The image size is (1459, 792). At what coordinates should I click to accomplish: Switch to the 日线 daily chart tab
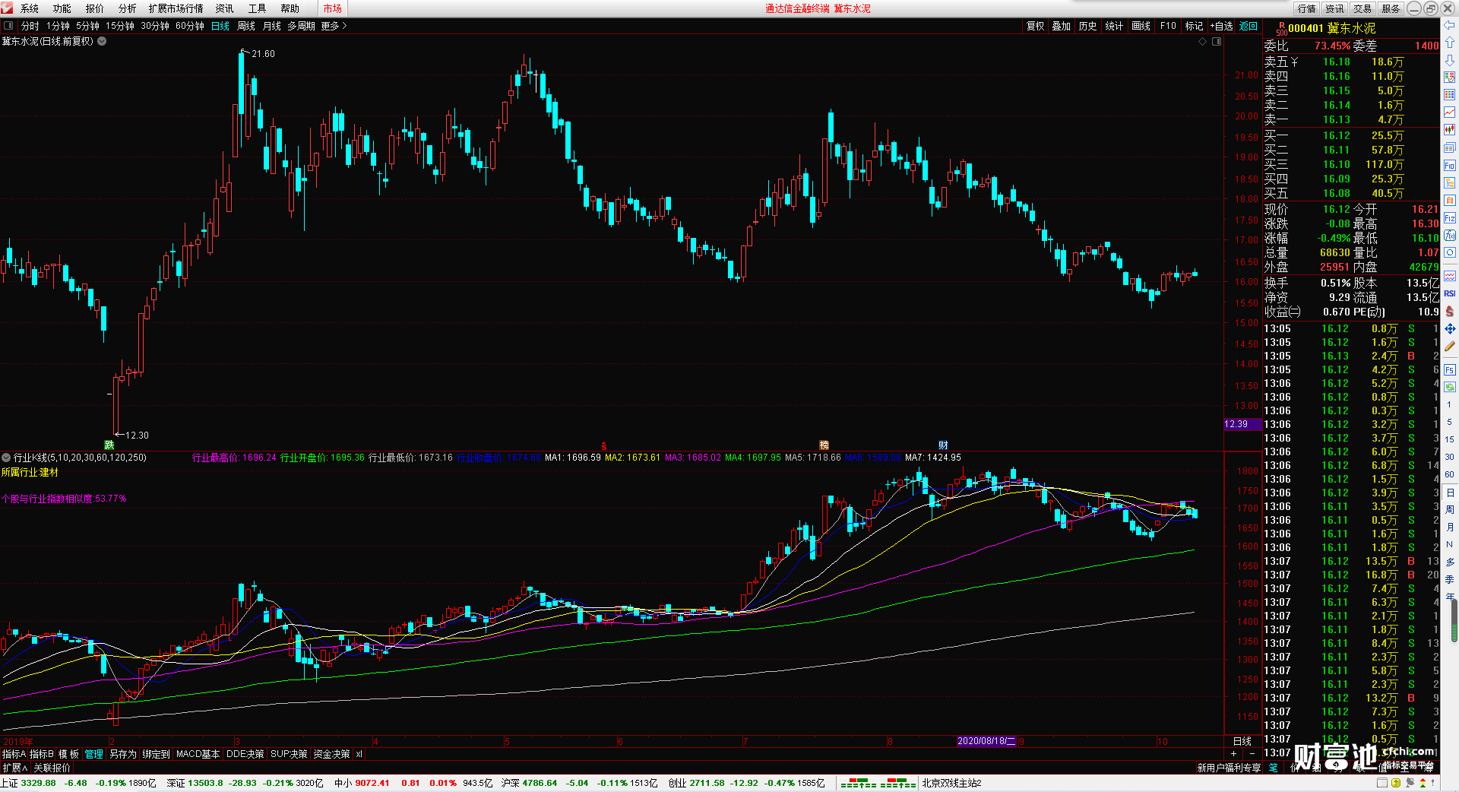pyautogui.click(x=220, y=26)
